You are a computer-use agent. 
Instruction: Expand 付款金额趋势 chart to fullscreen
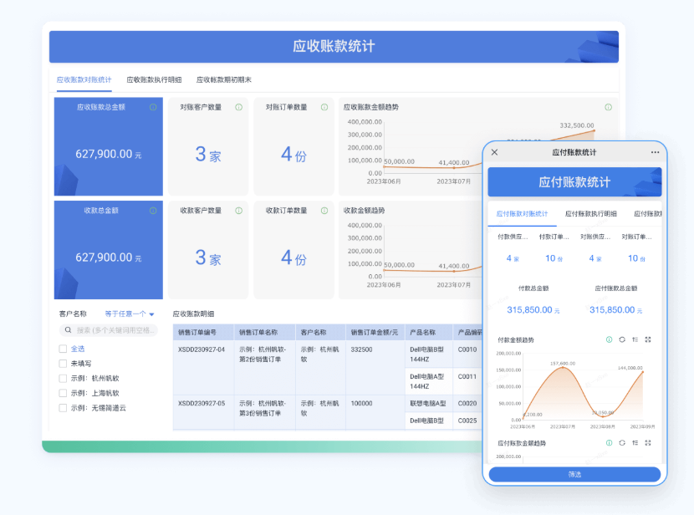[648, 339]
